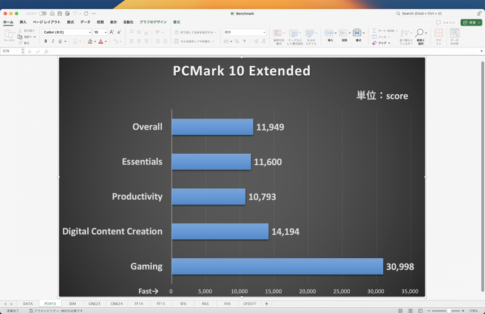The image size is (485, 314).
Task: Click the green 共有 share button
Action: [x=472, y=22]
